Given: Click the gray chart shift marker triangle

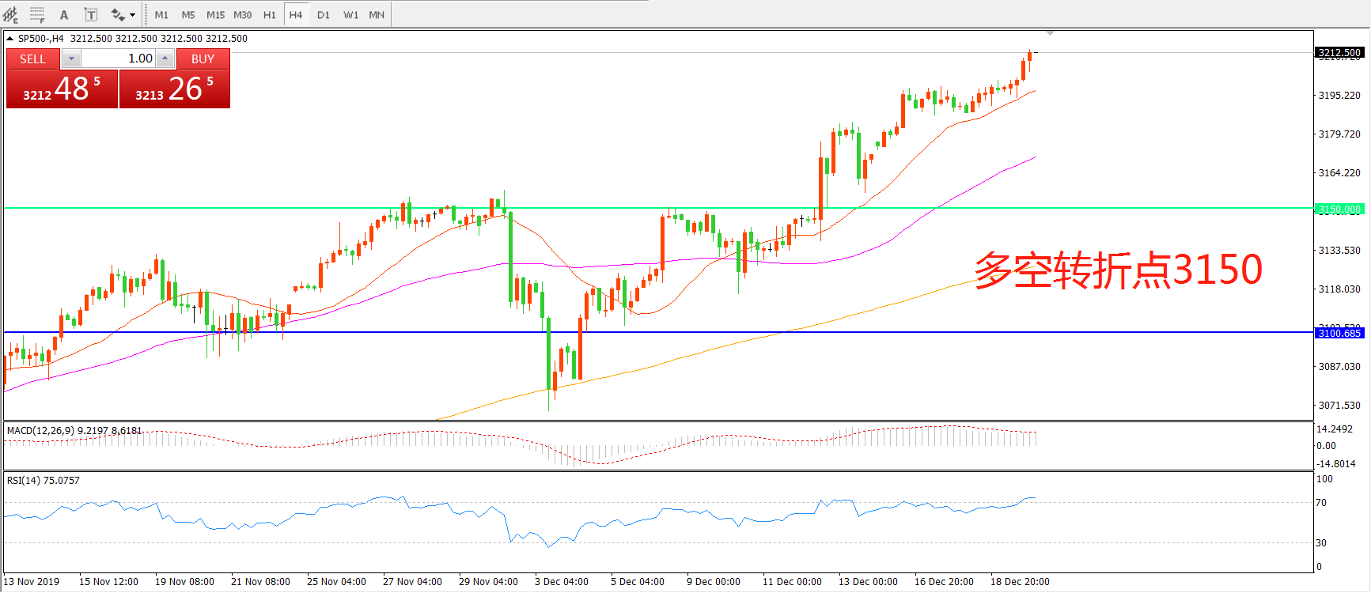Looking at the screenshot, I should click(1050, 33).
